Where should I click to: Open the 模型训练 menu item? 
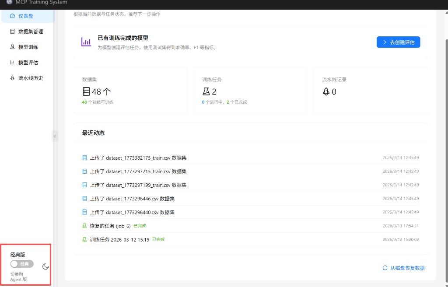coord(28,47)
